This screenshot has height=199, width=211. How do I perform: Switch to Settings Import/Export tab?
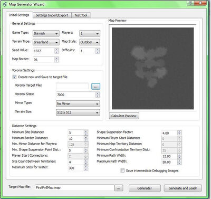pos(52,15)
